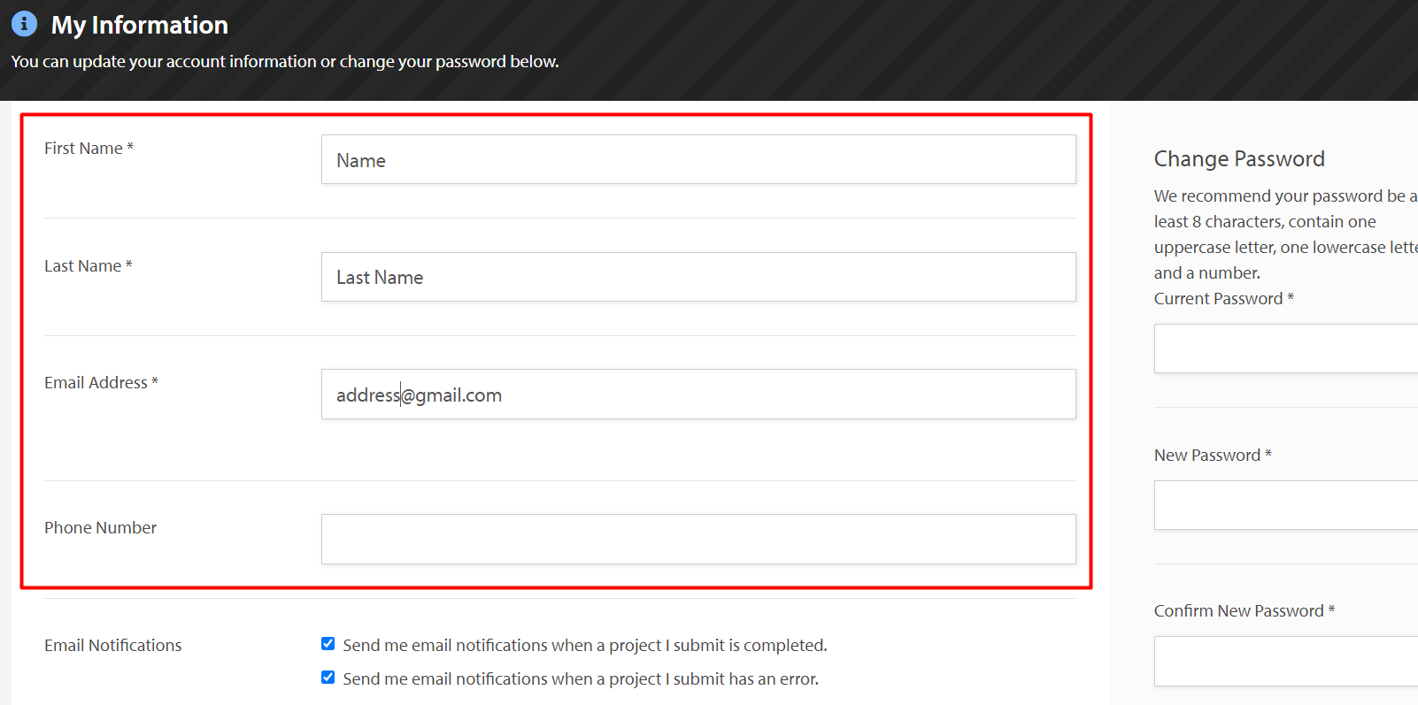Click the "Email Notifications" section label
The width and height of the screenshot is (1418, 705).
click(113, 646)
